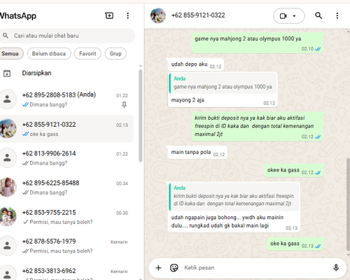
Task: Click the search magnifier in the chat list
Action: (6, 36)
